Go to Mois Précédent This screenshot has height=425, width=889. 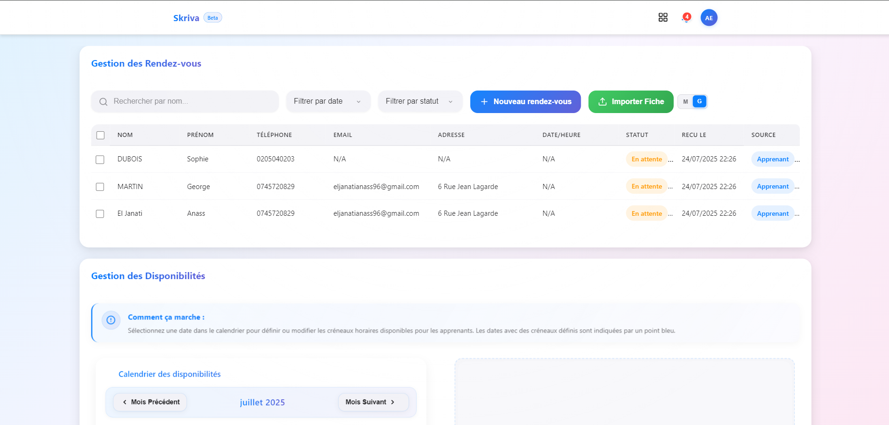(x=150, y=402)
